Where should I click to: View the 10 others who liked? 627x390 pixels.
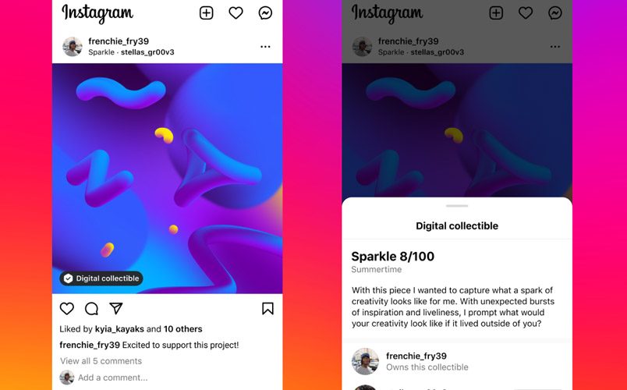pos(182,329)
